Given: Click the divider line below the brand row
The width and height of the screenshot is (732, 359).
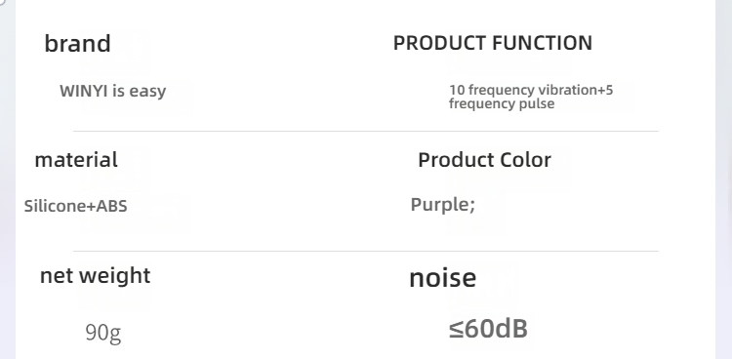Looking at the screenshot, I should click(366, 132).
